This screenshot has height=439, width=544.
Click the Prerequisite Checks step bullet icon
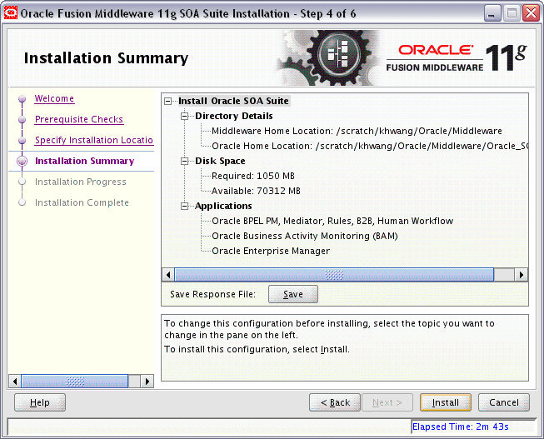click(22, 120)
